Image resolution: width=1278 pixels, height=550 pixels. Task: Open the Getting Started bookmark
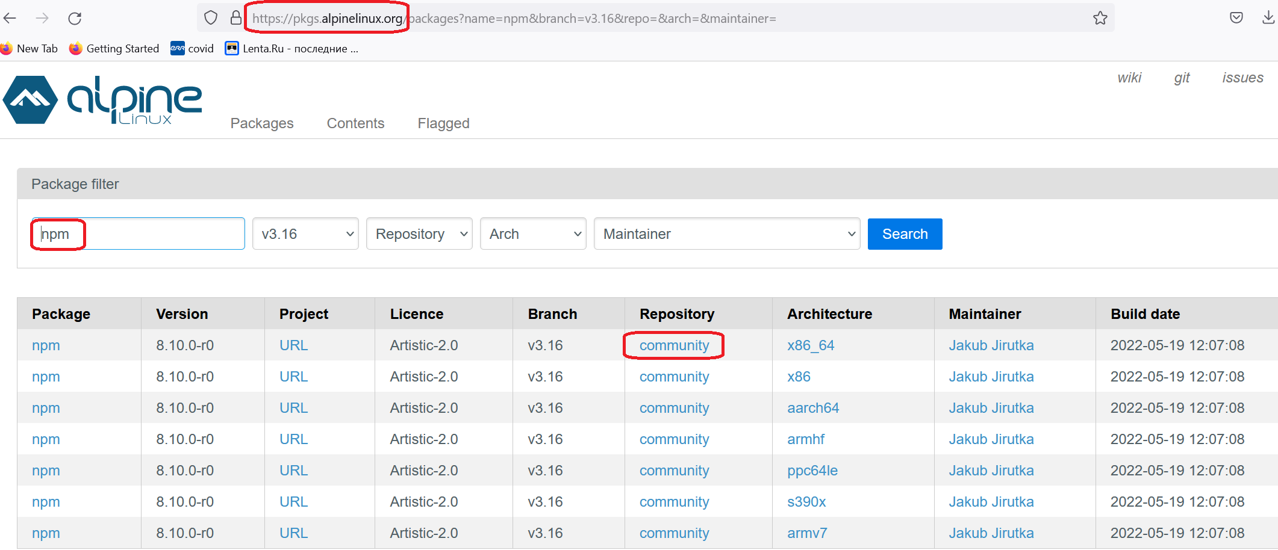pyautogui.click(x=114, y=49)
